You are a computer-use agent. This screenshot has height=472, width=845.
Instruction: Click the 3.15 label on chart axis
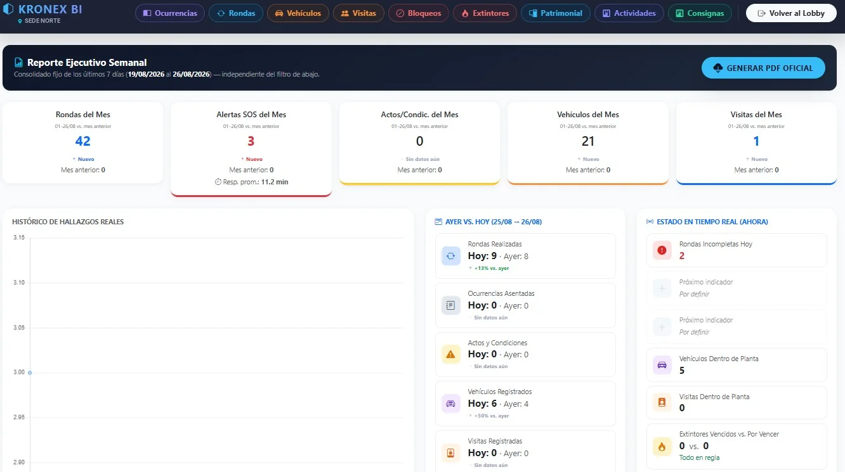click(x=19, y=238)
